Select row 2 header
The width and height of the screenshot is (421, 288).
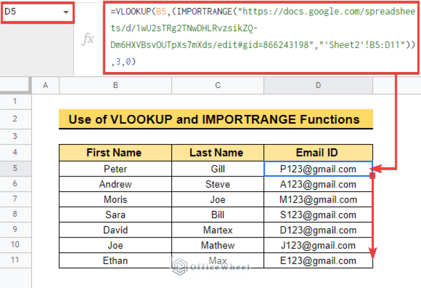(15, 119)
